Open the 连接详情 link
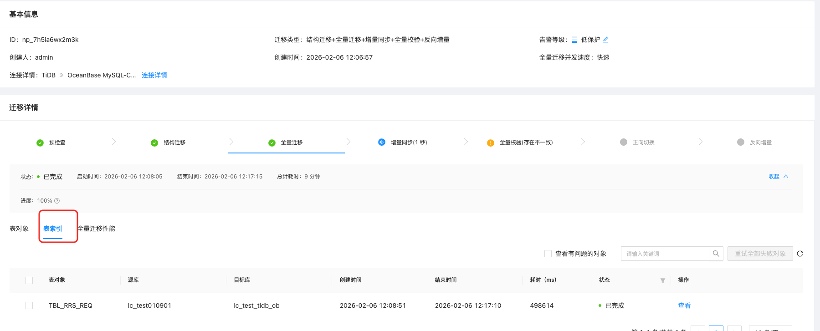 (154, 75)
